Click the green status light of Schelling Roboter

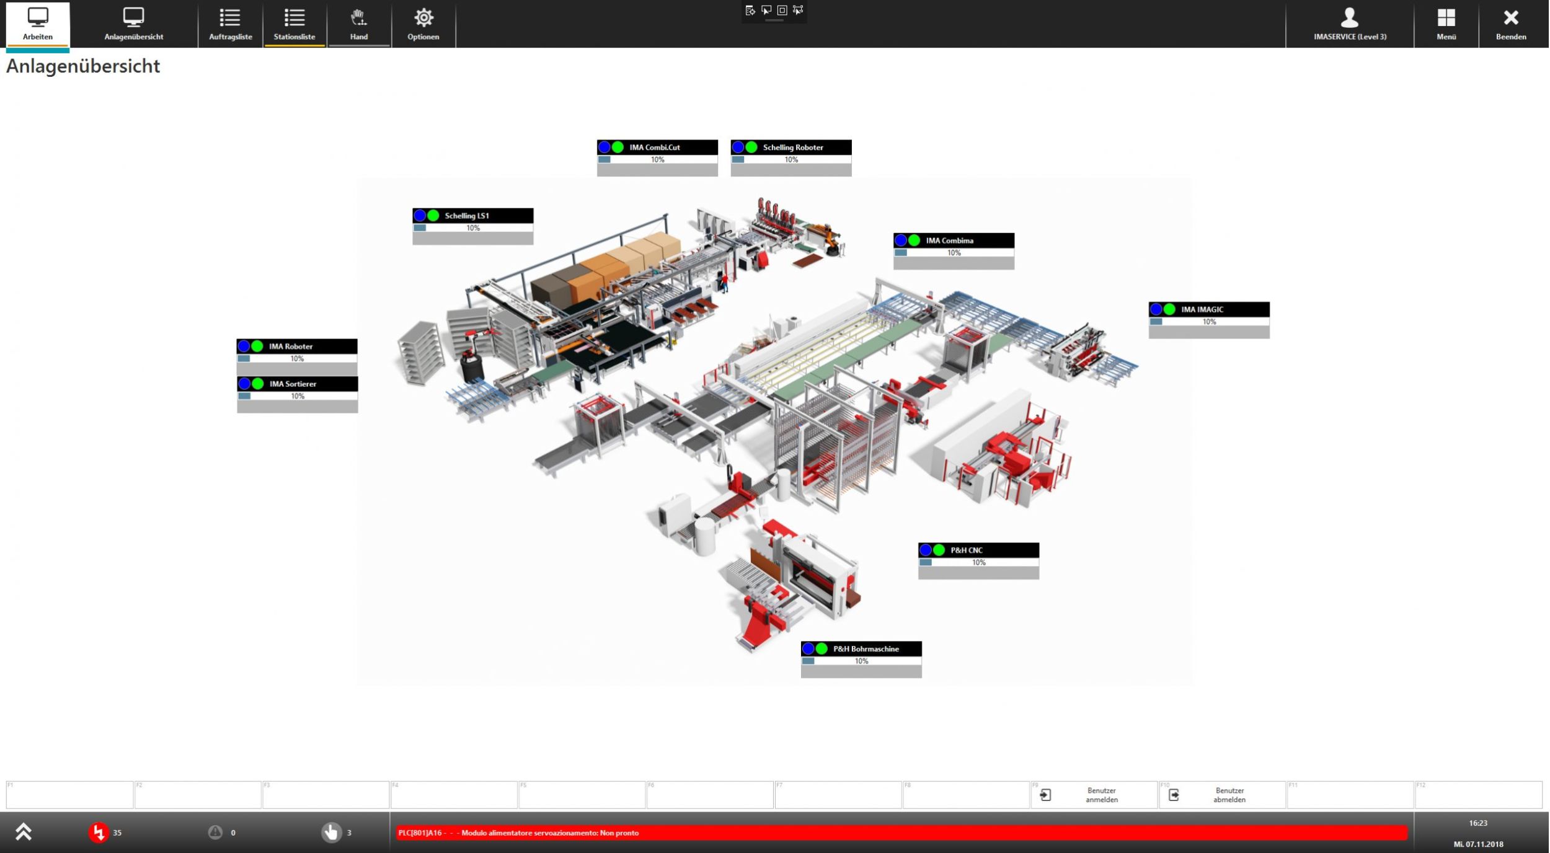(751, 148)
